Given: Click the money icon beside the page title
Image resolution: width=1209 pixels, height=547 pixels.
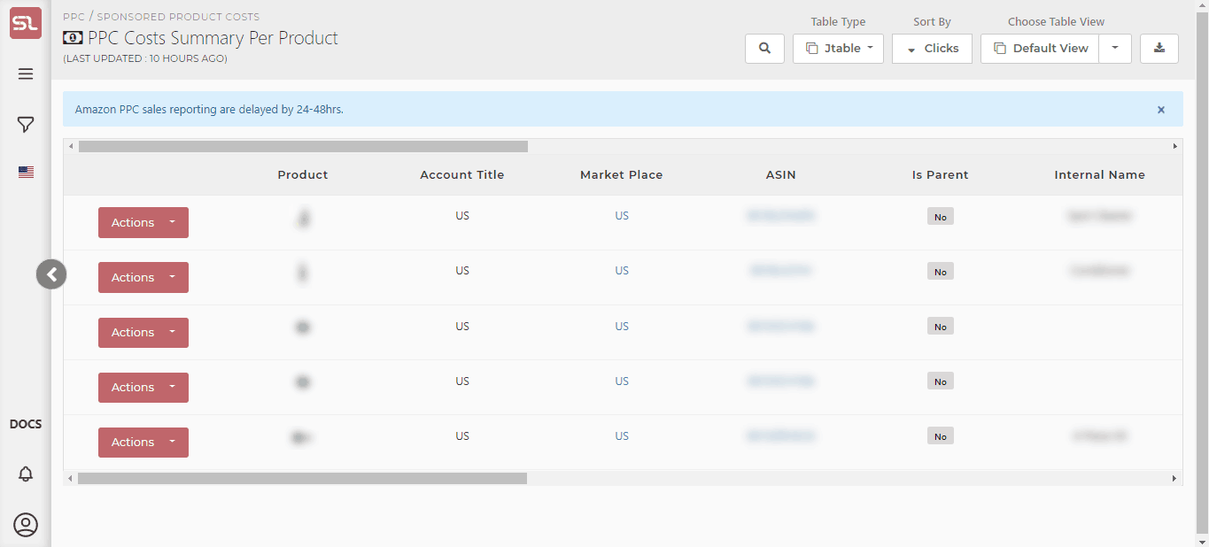Looking at the screenshot, I should click(x=73, y=38).
